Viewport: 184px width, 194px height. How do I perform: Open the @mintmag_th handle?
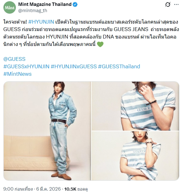pos(33,11)
